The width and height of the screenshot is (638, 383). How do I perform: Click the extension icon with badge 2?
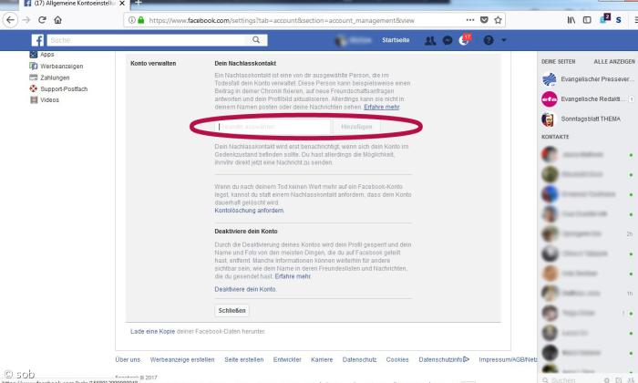tap(604, 19)
